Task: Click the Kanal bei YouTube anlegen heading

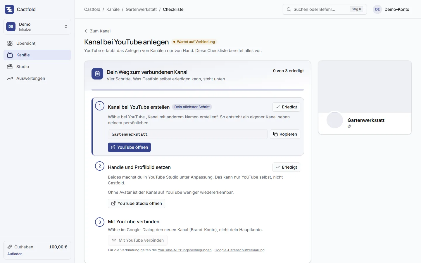Action: pos(126,42)
